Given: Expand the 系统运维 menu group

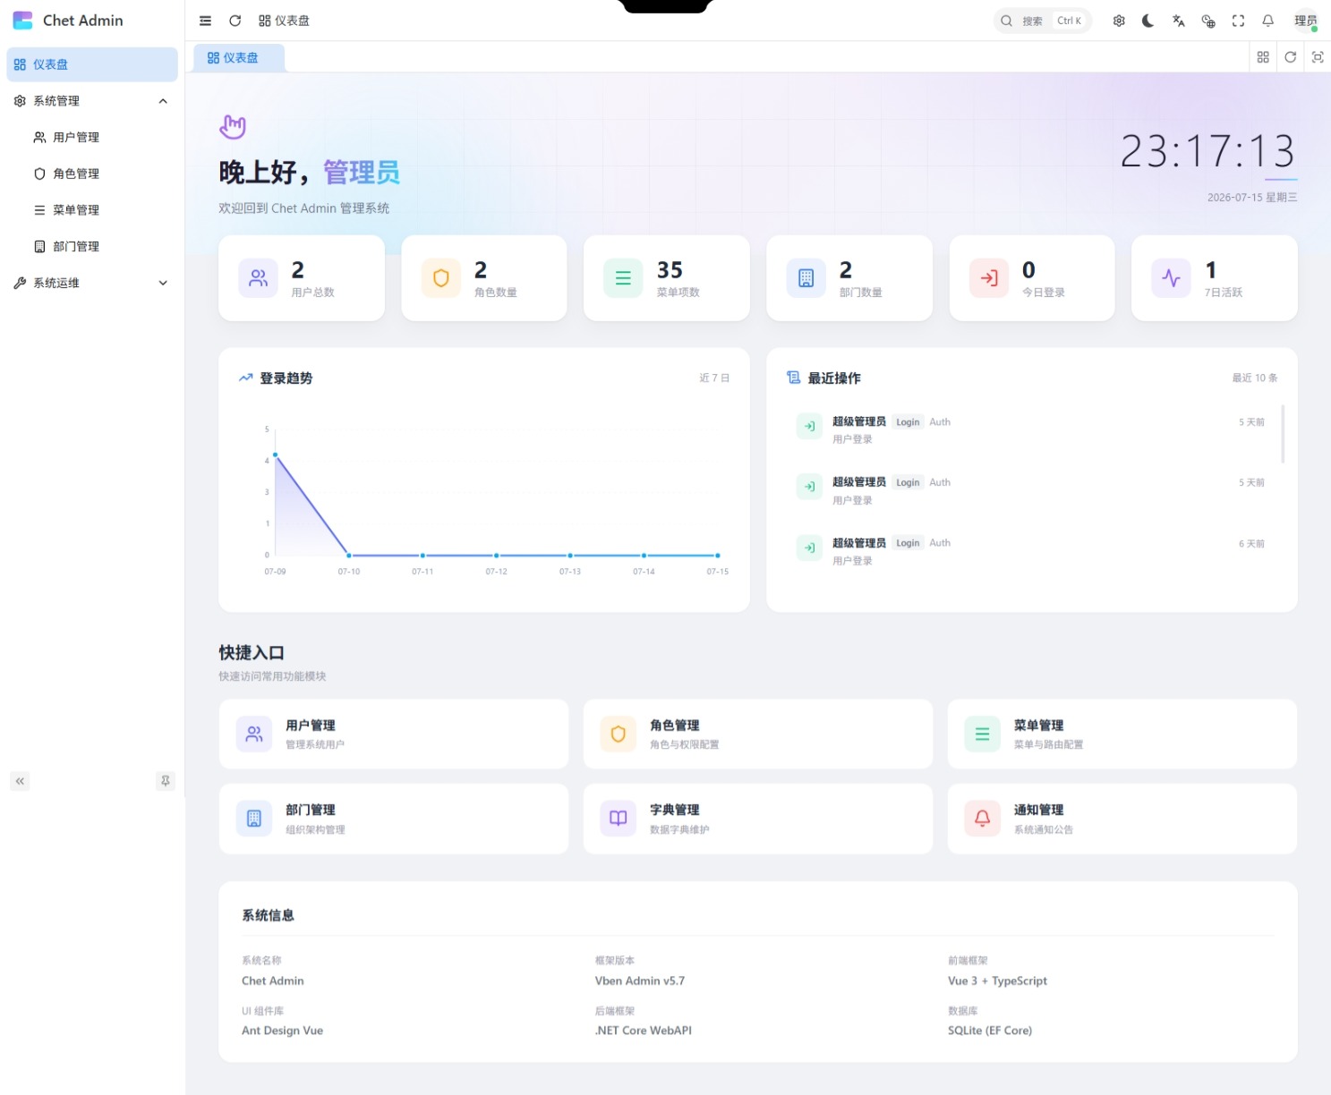Looking at the screenshot, I should [x=92, y=283].
